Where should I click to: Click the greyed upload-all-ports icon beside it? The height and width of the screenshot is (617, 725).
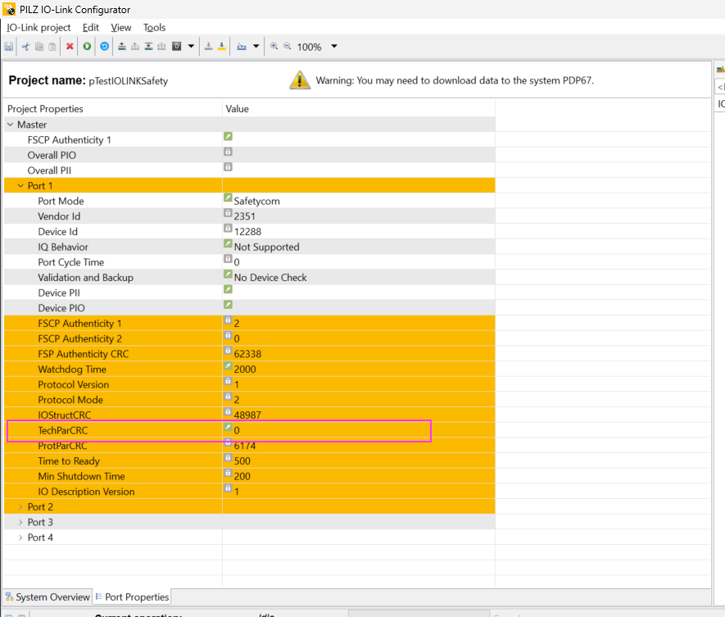(x=135, y=46)
